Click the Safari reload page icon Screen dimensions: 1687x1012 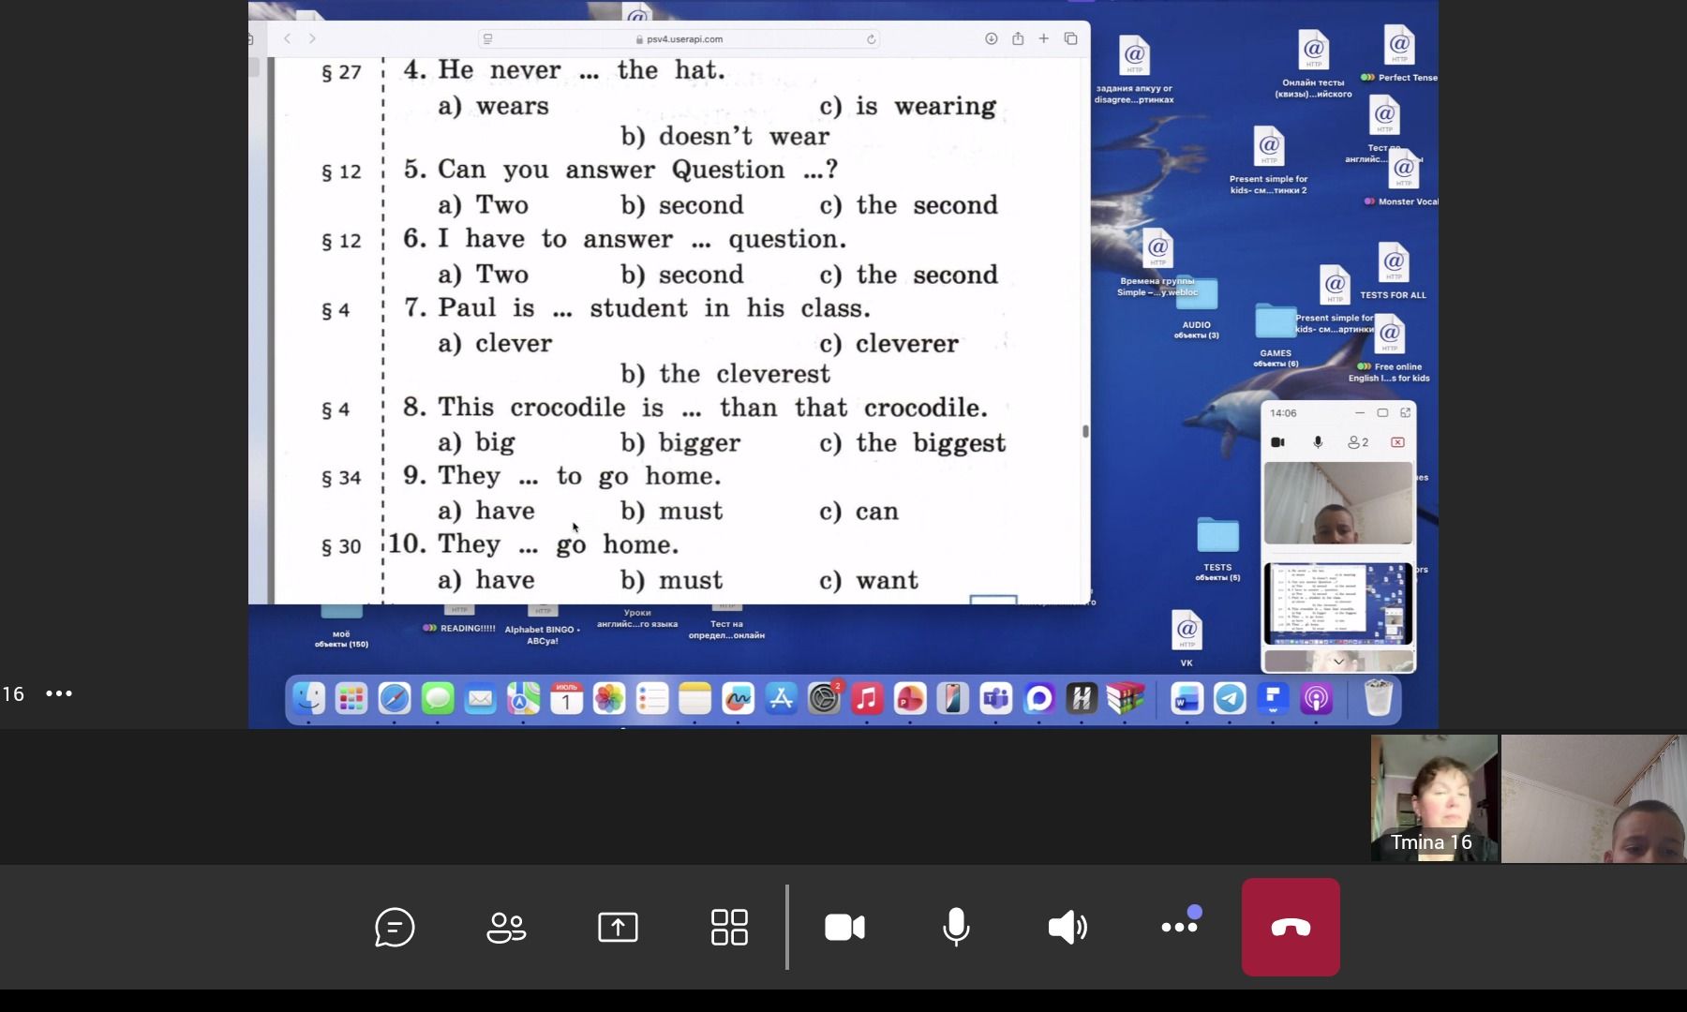[x=871, y=39]
